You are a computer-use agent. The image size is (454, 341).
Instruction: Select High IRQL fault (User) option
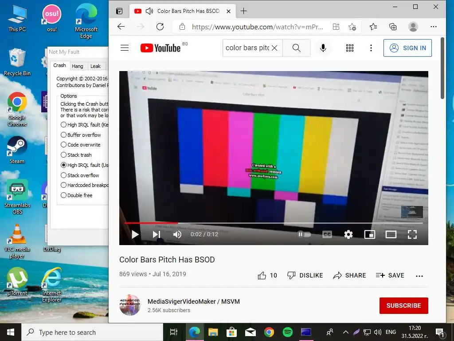point(84,165)
